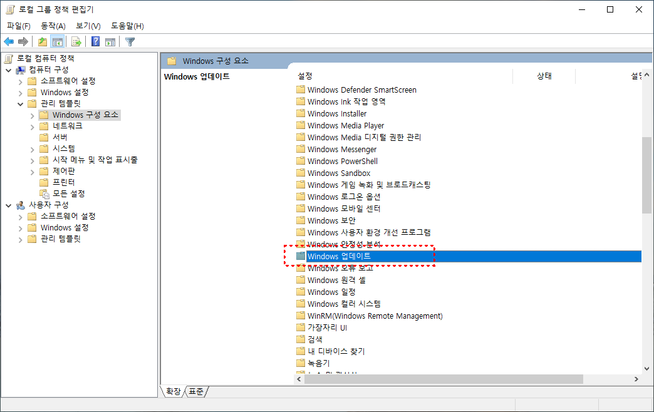Viewport: 654px width, 412px height.
Task: Go back using the blue back arrow
Action: coord(8,41)
